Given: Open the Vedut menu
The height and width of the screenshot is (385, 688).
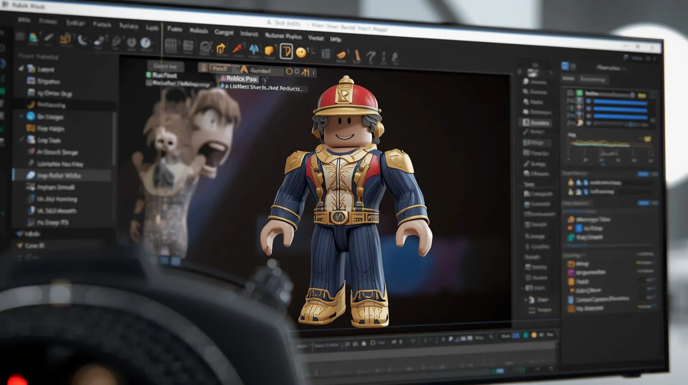Looking at the screenshot, I should (316, 38).
